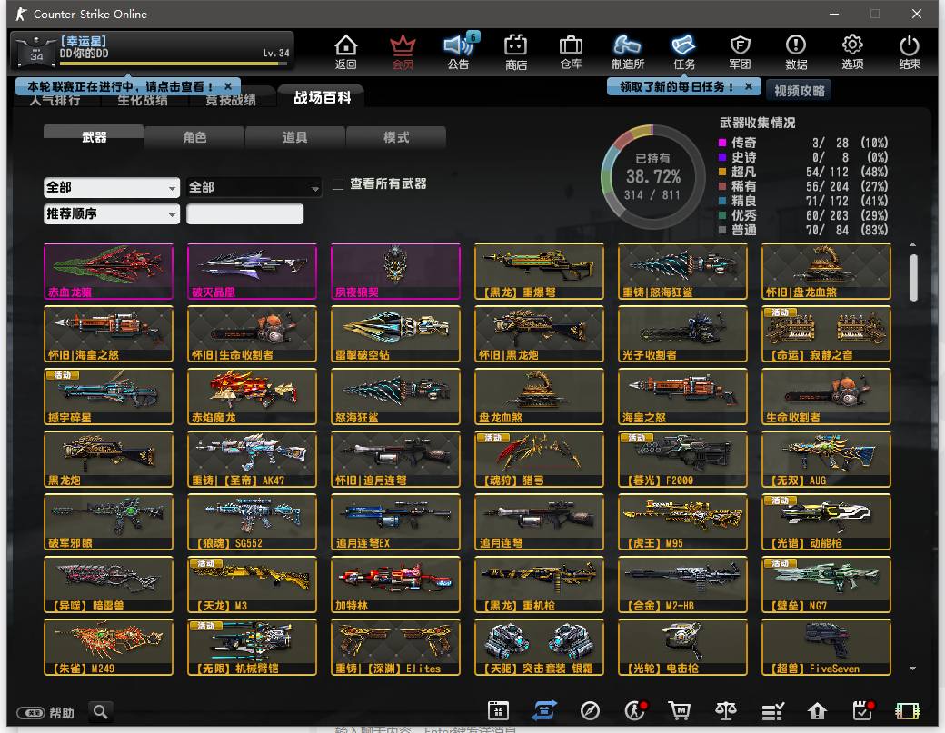Click the balance scales icon
This screenshot has width=945, height=733.
(x=726, y=711)
